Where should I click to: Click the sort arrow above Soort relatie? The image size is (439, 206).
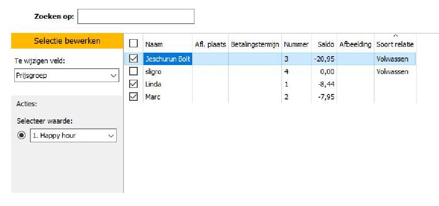pos(395,36)
